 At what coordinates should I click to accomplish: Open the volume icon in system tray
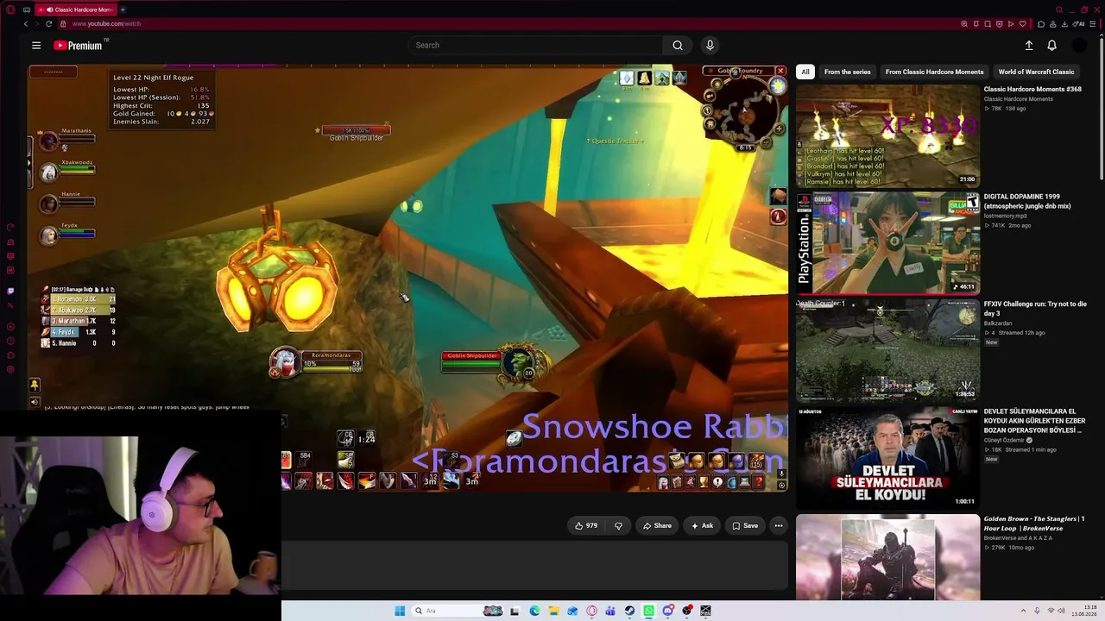(x=1063, y=611)
